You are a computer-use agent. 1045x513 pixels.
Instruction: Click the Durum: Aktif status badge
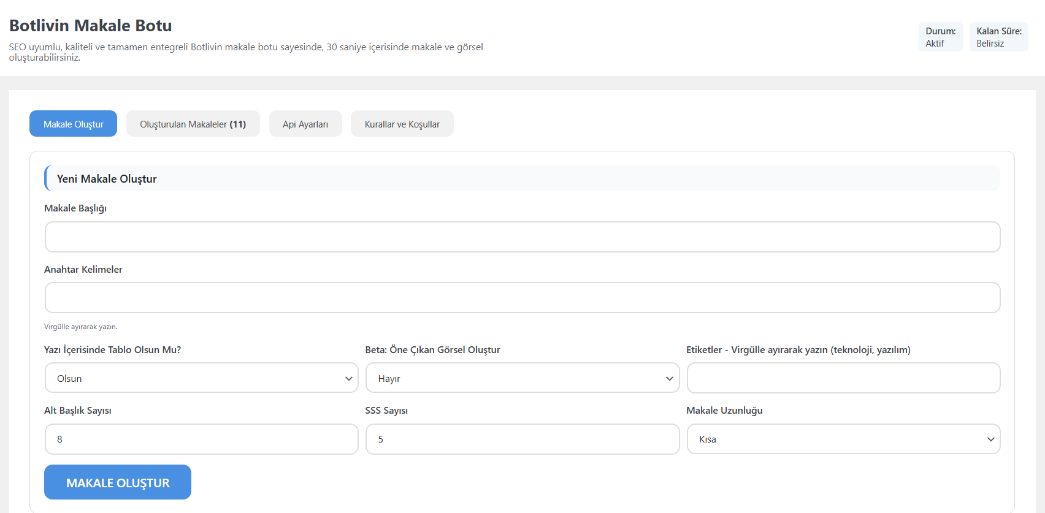(941, 37)
